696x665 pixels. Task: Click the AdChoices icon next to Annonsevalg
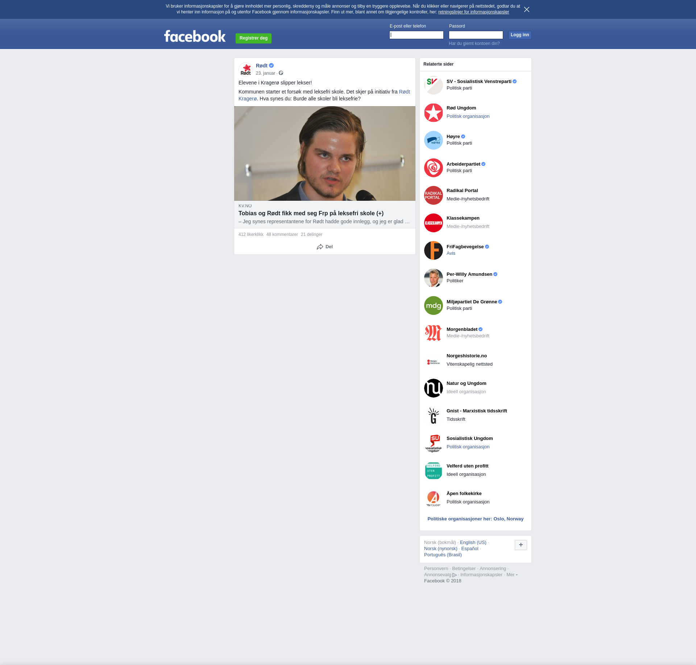click(x=455, y=575)
